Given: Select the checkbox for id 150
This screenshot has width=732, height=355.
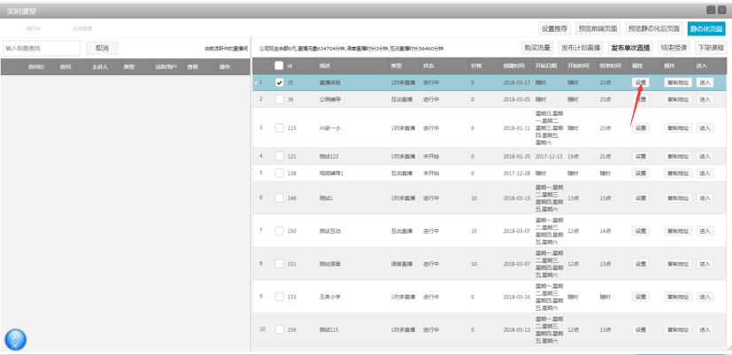Looking at the screenshot, I should coord(279,231).
